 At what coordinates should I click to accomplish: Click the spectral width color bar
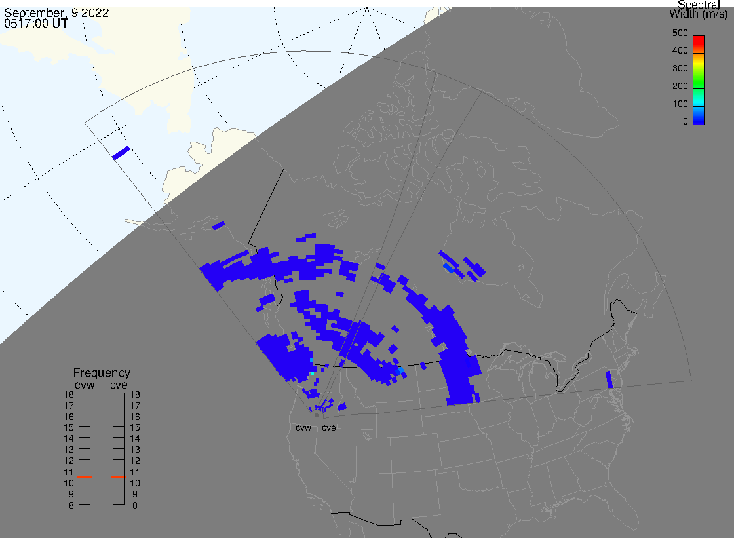(x=699, y=80)
